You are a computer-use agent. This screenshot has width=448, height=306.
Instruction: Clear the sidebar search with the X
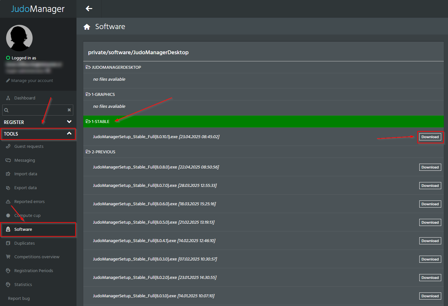tap(69, 110)
